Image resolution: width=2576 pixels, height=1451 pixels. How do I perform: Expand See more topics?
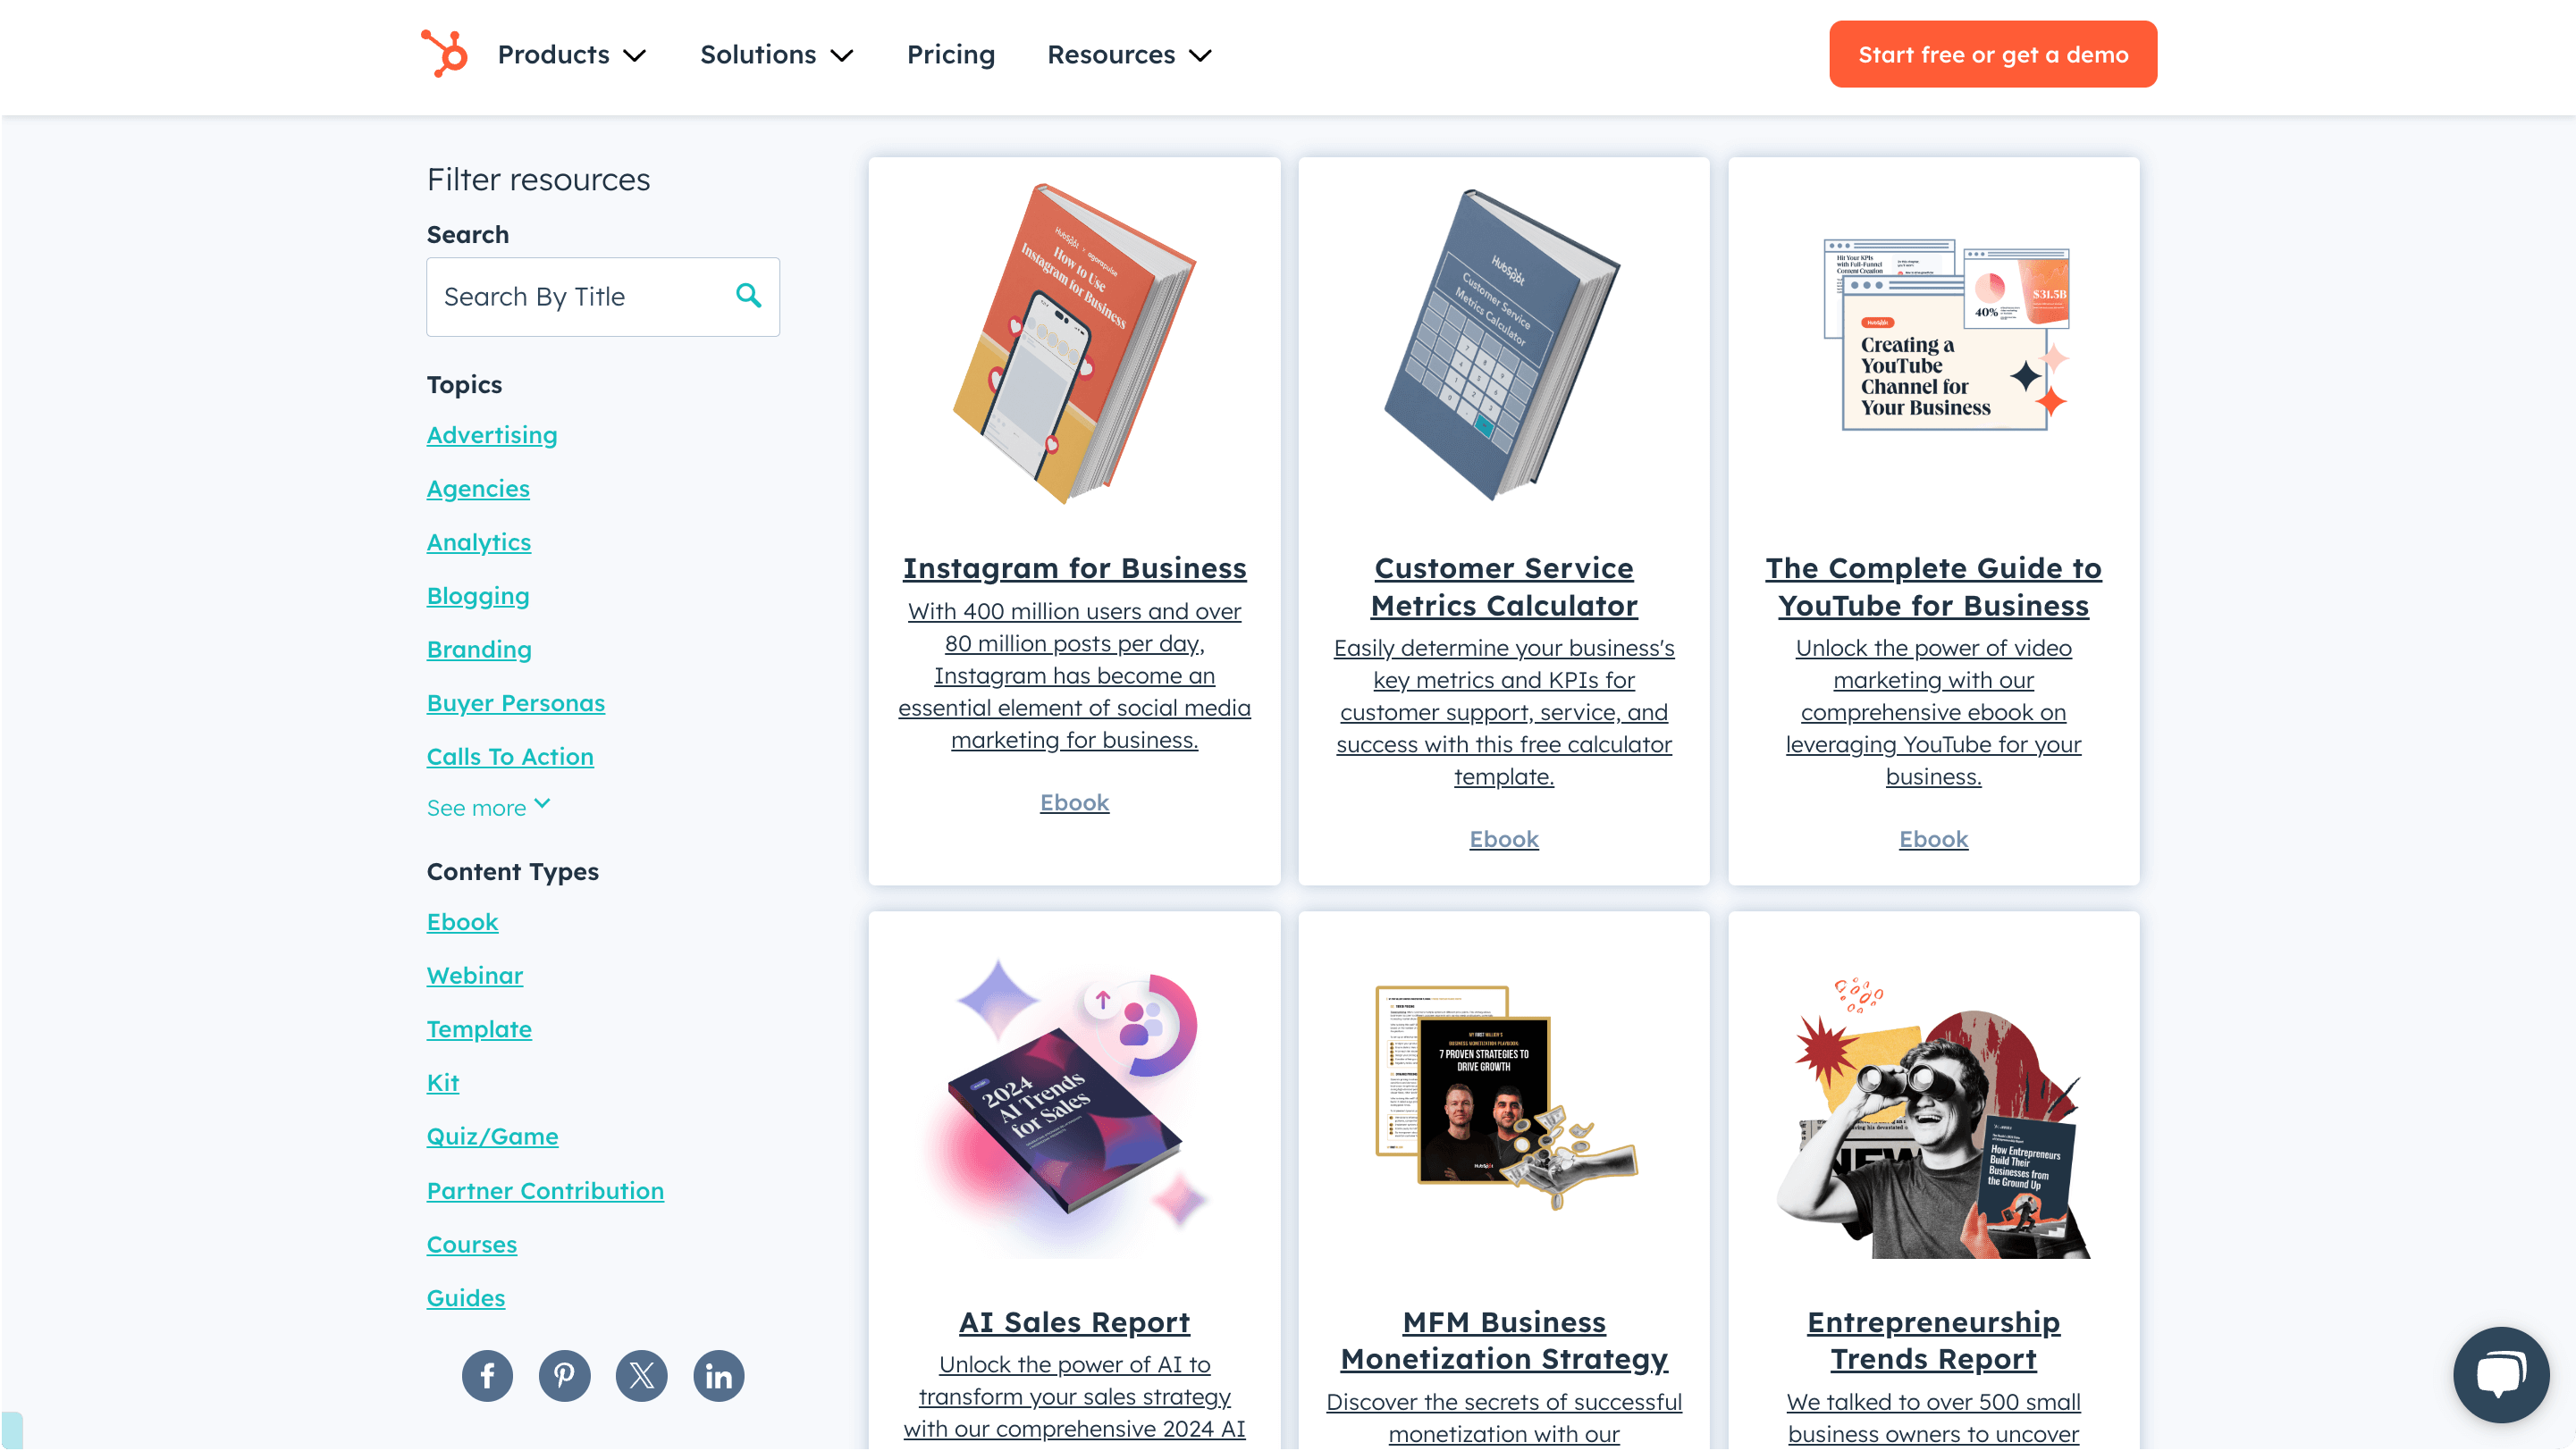489,808
